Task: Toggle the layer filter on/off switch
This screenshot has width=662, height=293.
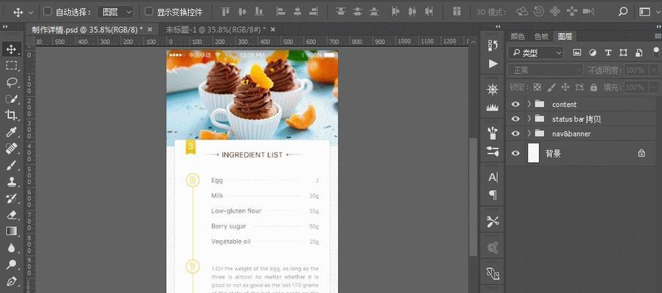Action: pos(655,53)
